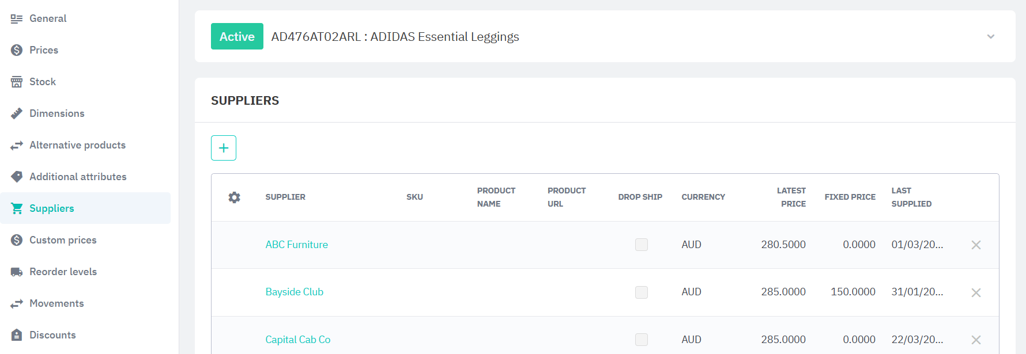Open the ABC Furniture supplier link
This screenshot has height=354, width=1026.
296,245
